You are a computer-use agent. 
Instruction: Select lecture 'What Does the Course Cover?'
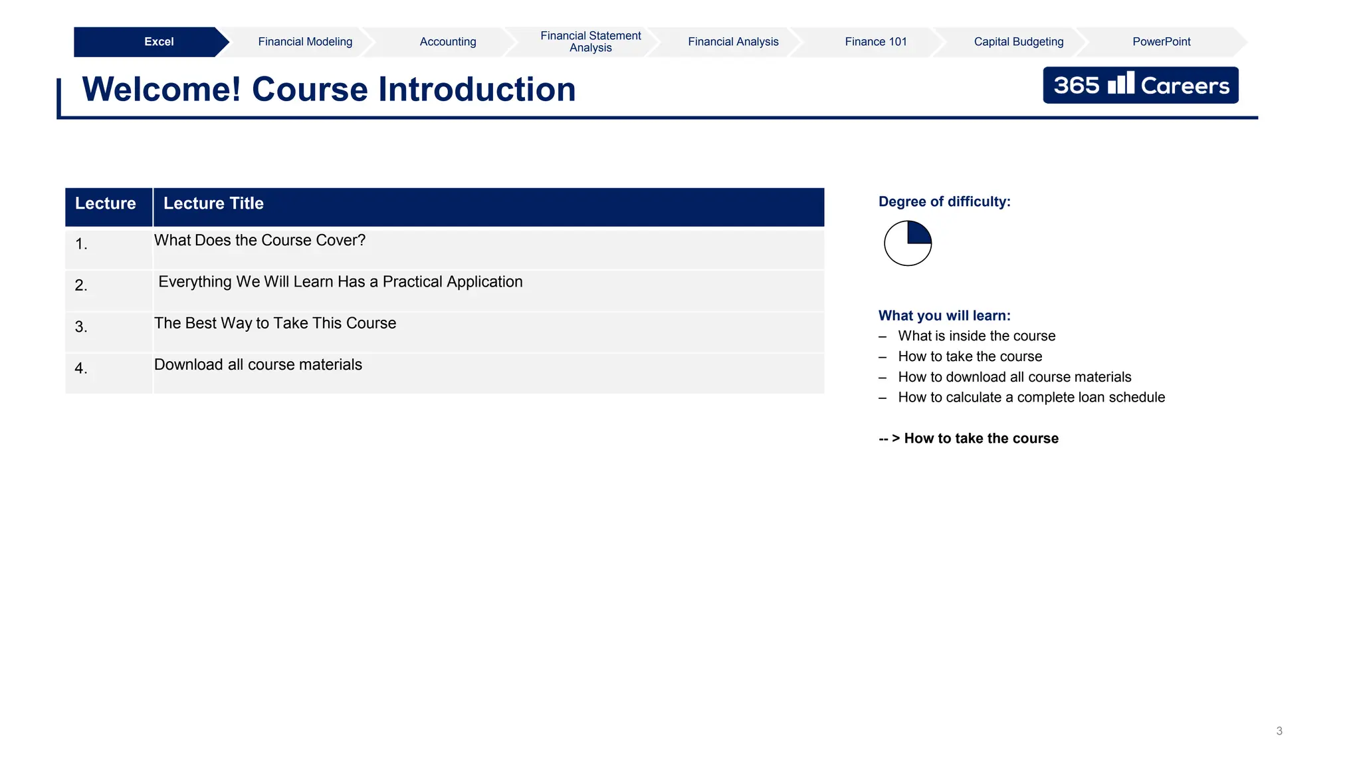tap(260, 240)
